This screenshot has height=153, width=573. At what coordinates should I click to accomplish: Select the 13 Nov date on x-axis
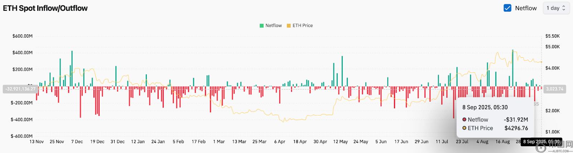(37, 142)
